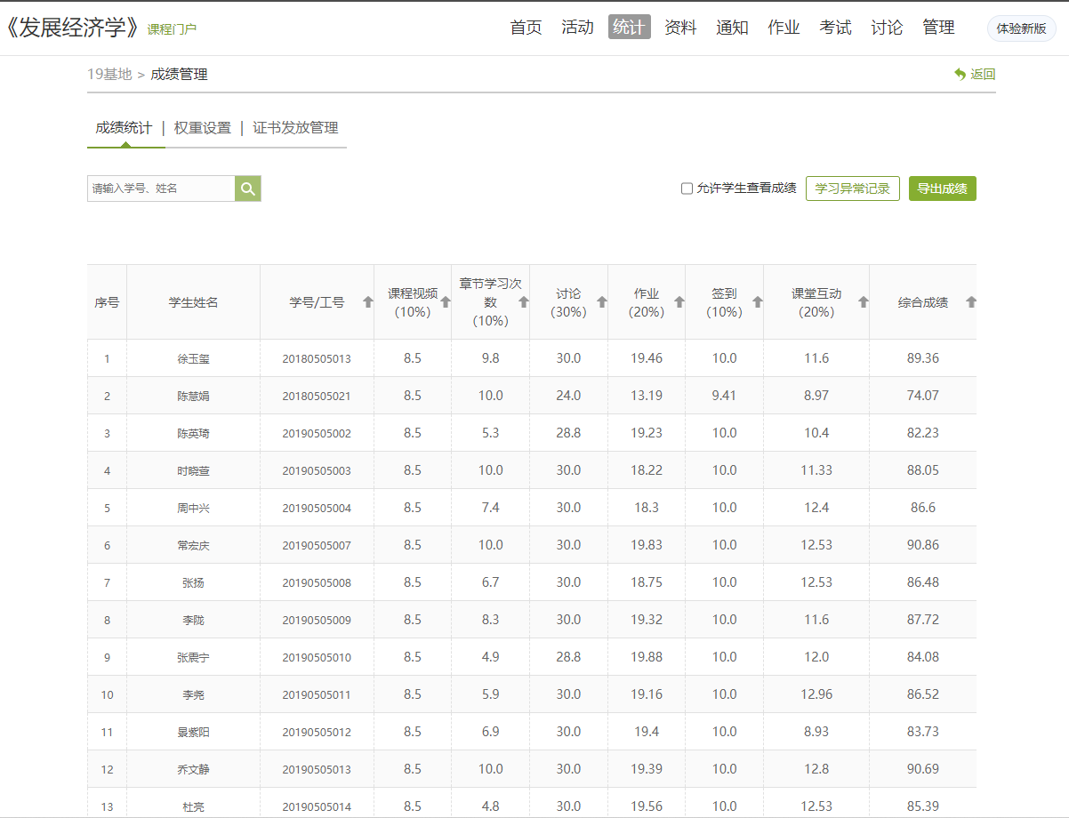Click 返回 link with arrow

(975, 75)
